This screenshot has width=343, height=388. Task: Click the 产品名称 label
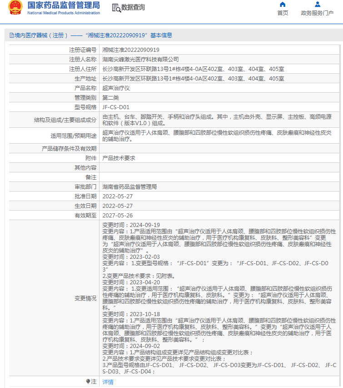pyautogui.click(x=85, y=88)
